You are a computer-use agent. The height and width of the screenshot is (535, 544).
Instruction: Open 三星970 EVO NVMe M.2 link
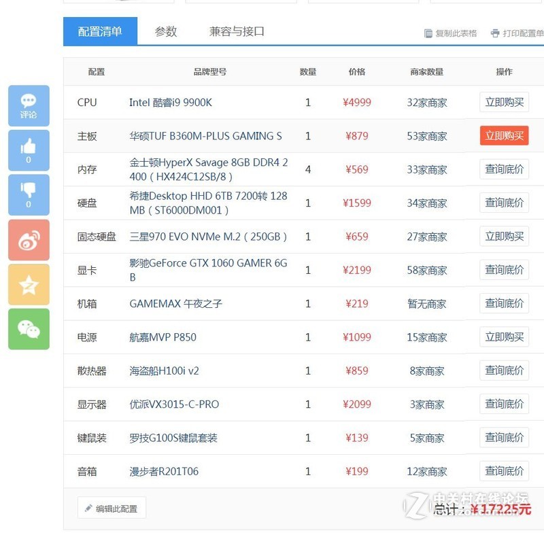[208, 237]
